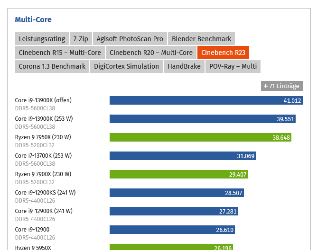
Task: Click the Core i9-13900K (253 W) bar
Action: pyautogui.click(x=203, y=119)
